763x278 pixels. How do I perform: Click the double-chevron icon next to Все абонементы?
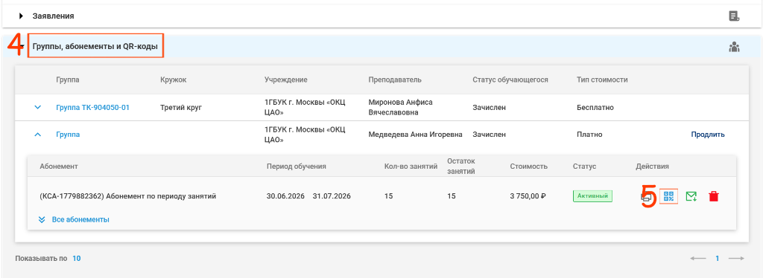coord(42,219)
